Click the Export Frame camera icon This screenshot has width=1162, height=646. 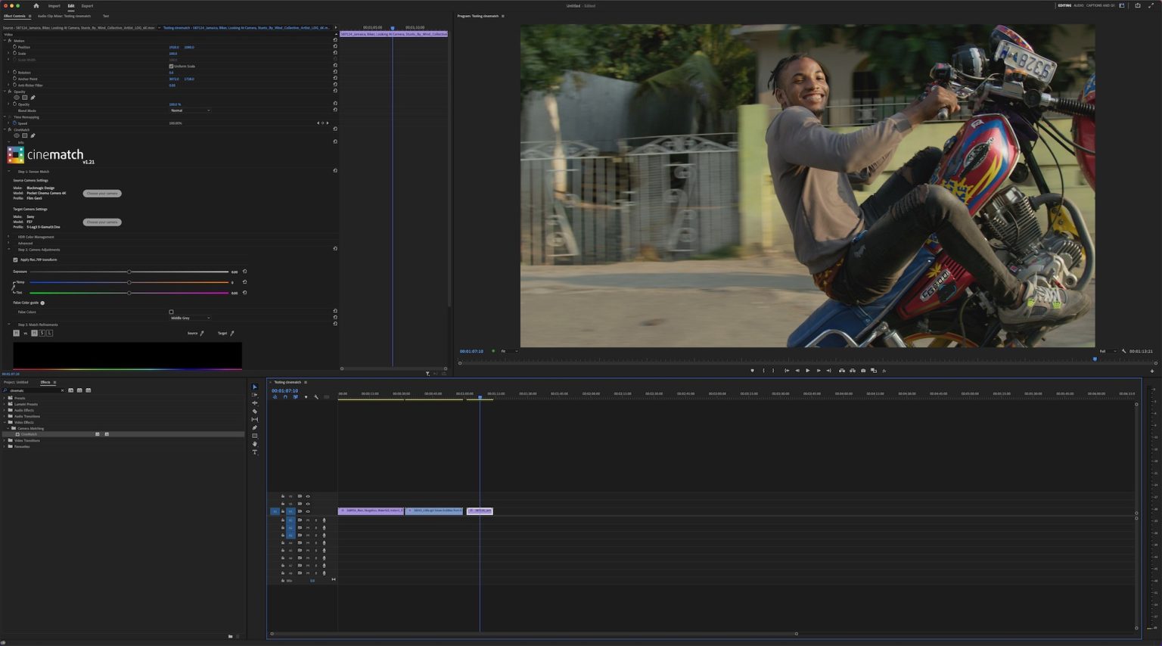coord(863,371)
